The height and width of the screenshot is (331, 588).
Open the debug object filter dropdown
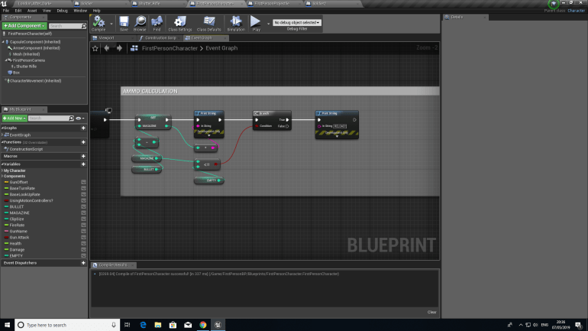tap(296, 22)
